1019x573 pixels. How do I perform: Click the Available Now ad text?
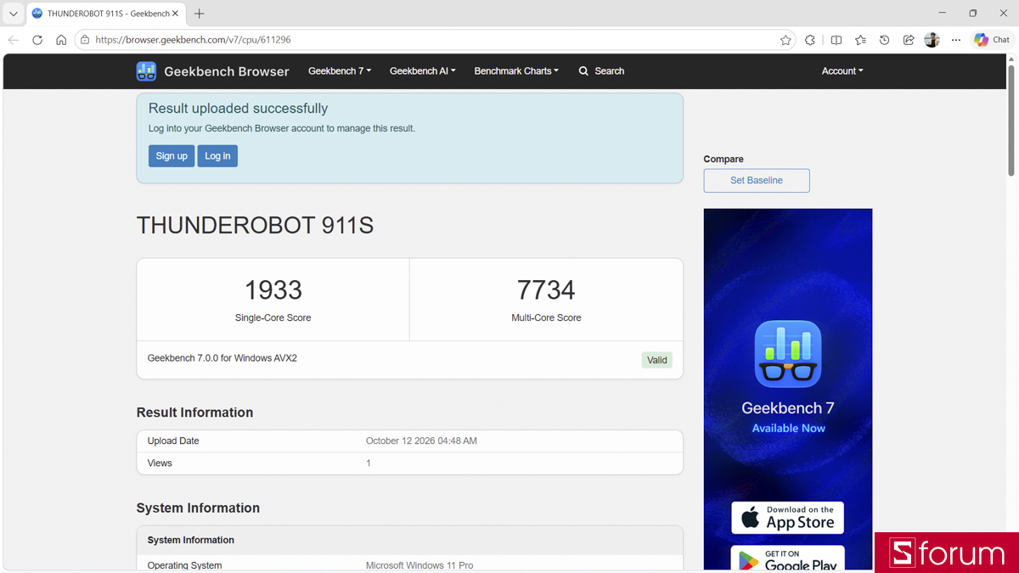click(788, 428)
